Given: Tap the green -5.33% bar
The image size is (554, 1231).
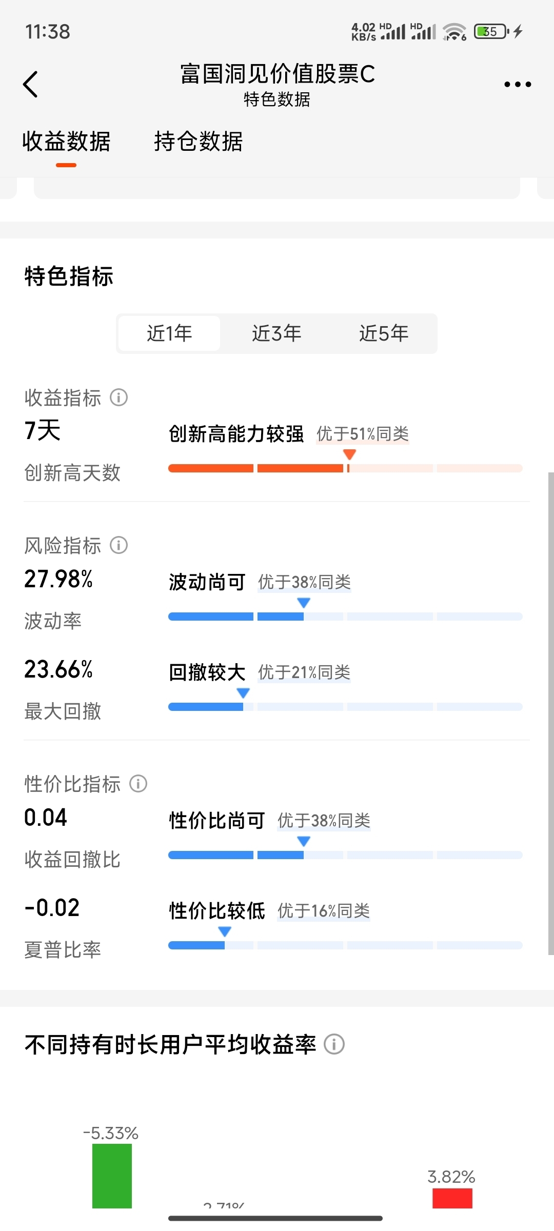Looking at the screenshot, I should click(112, 1176).
